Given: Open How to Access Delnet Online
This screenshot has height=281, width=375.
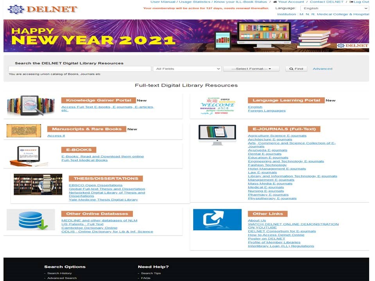Looking at the screenshot, I should [276, 235].
